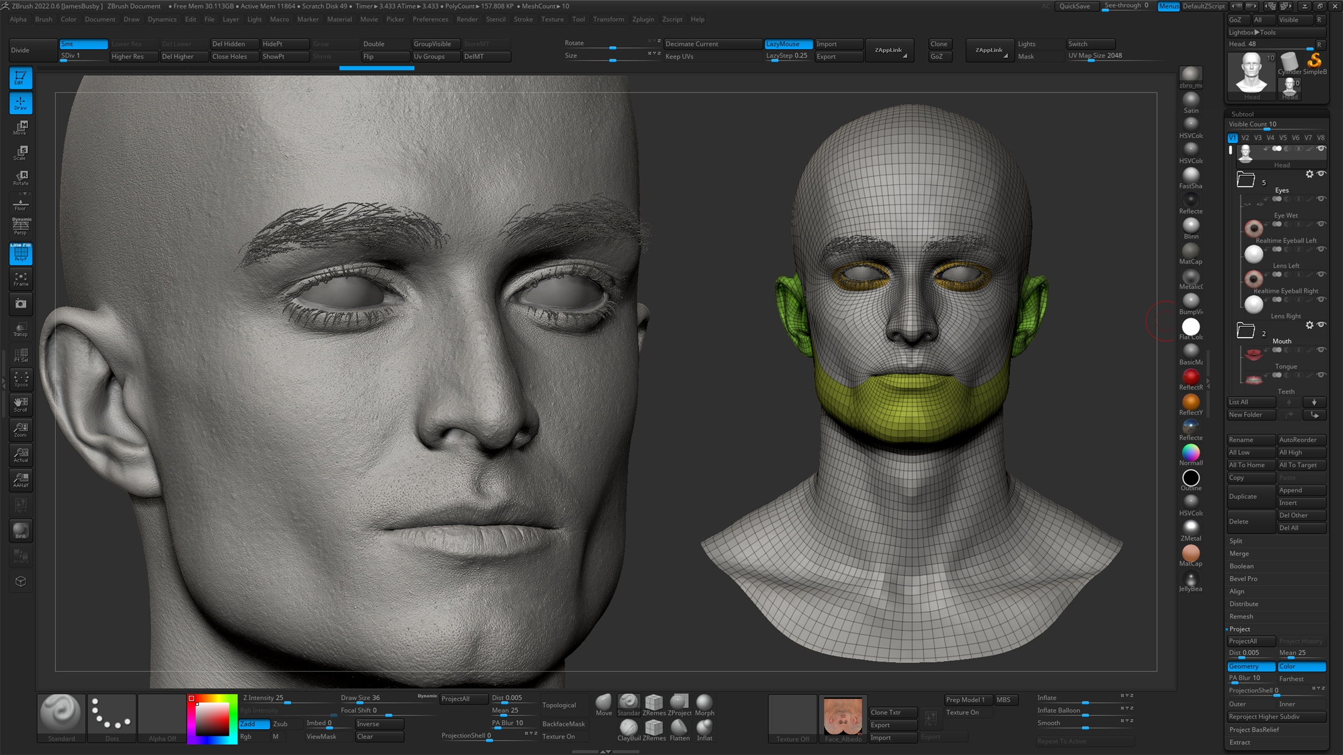The width and height of the screenshot is (1343, 755).
Task: Click the Frame icon on the left toolbar
Action: (20, 279)
